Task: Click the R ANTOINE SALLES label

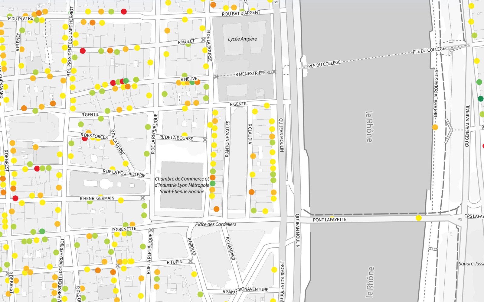Action: pos(227,139)
